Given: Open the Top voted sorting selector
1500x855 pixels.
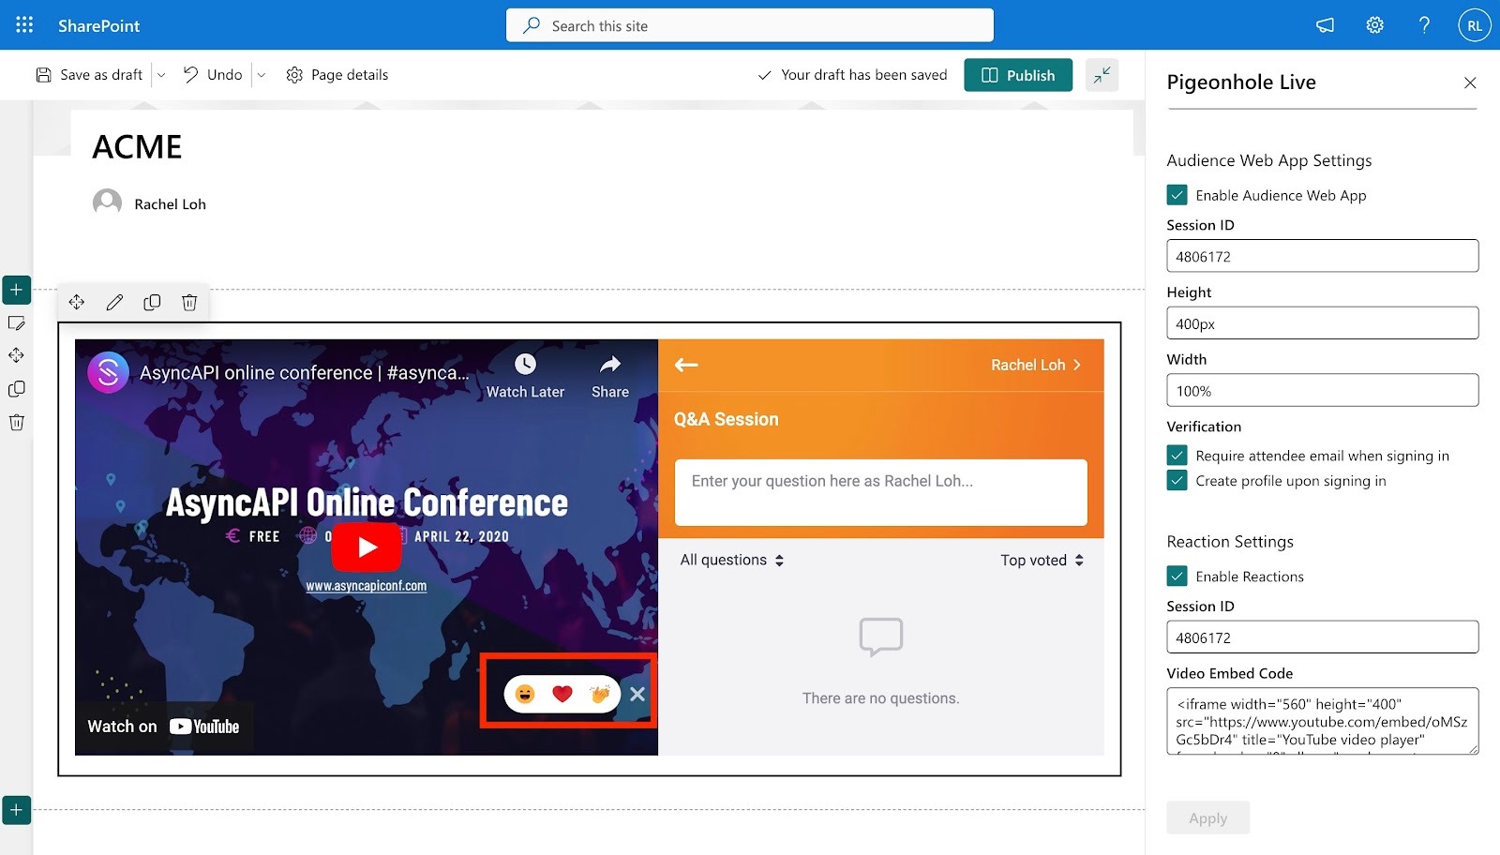Looking at the screenshot, I should [1041, 560].
